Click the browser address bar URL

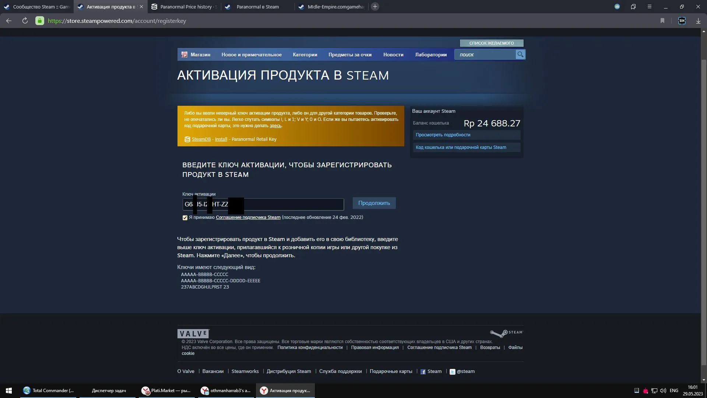[x=117, y=21]
